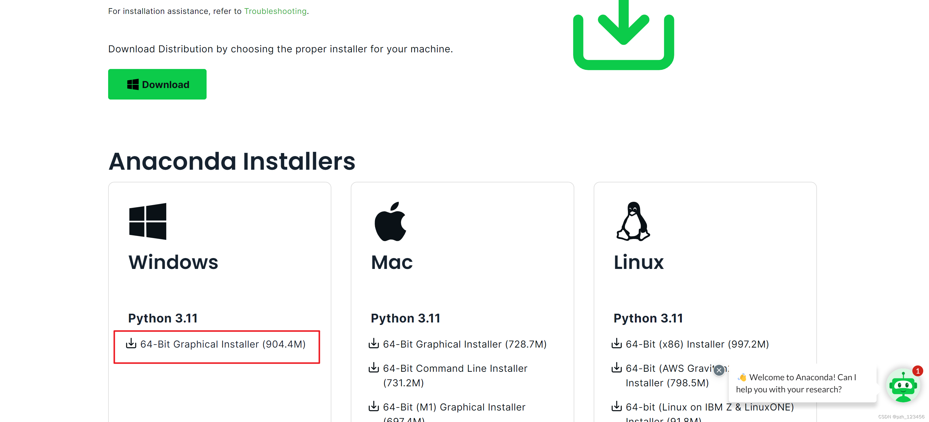Download Linux on IBM Z & LinuxONE installer
The width and height of the screenshot is (929, 422).
pos(709,407)
